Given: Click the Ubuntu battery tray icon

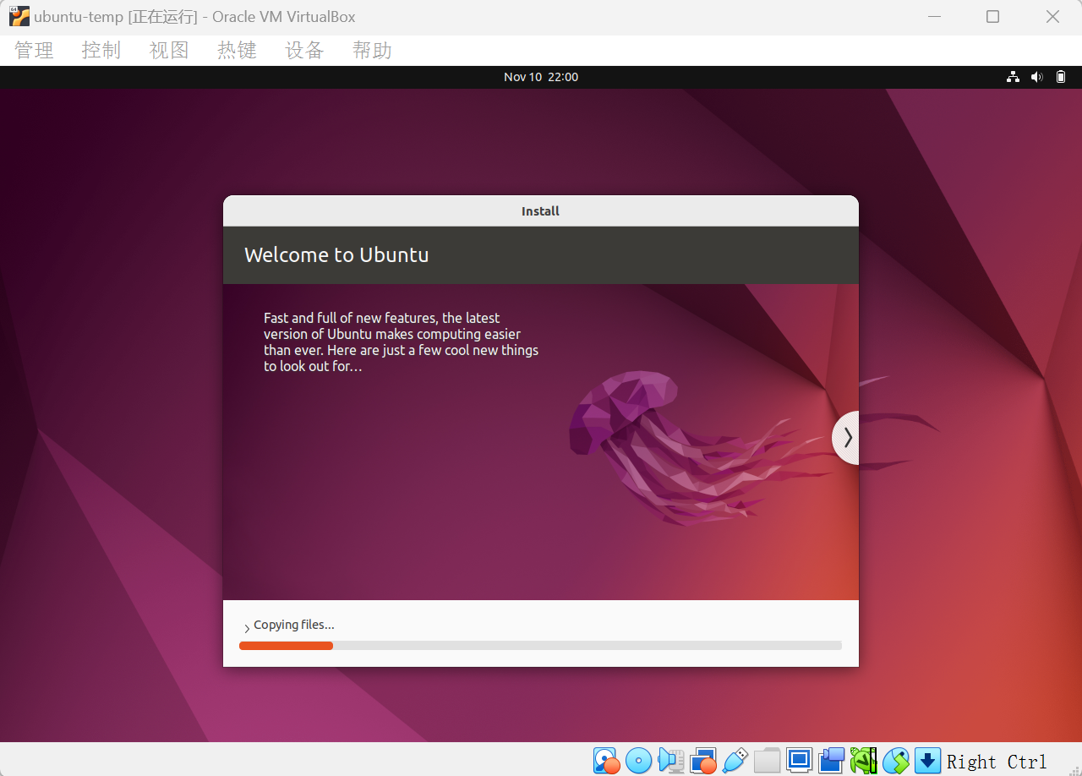Looking at the screenshot, I should (x=1062, y=77).
